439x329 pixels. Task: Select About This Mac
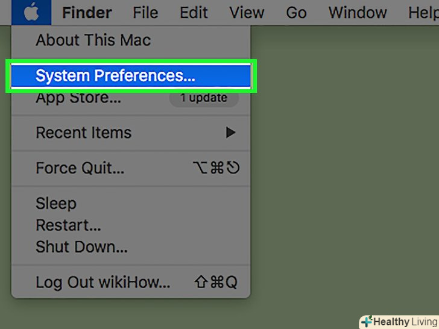click(93, 40)
